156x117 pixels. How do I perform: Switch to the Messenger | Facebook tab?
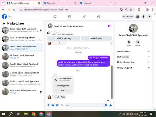(23, 3)
